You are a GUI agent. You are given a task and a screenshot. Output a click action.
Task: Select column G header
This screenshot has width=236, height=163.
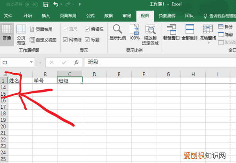click(168, 74)
